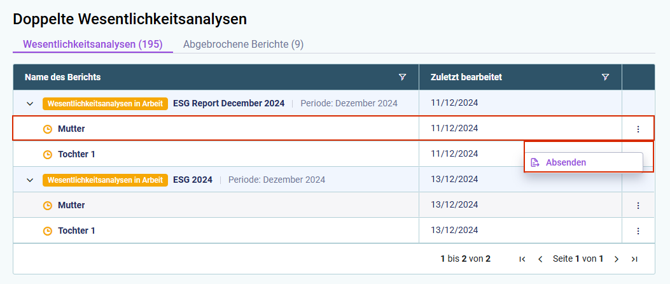Open the Wesentlichkeitsanalysen (195) tab
Screen dimensions: 670x284
pyautogui.click(x=93, y=44)
